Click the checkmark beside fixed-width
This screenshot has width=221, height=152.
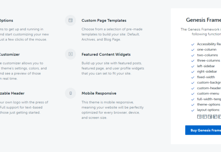[193, 78]
